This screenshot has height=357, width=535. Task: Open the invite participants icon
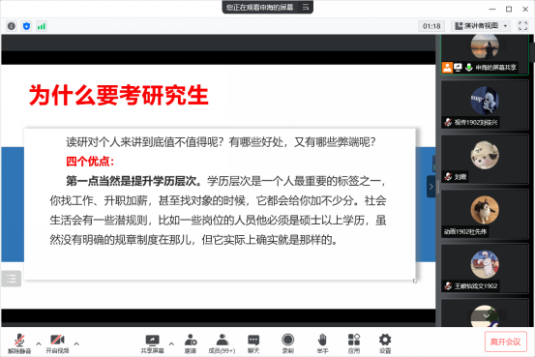tap(191, 343)
